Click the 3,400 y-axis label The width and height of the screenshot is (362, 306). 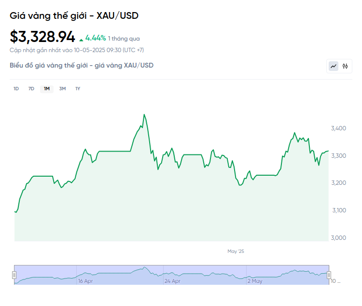(338, 128)
